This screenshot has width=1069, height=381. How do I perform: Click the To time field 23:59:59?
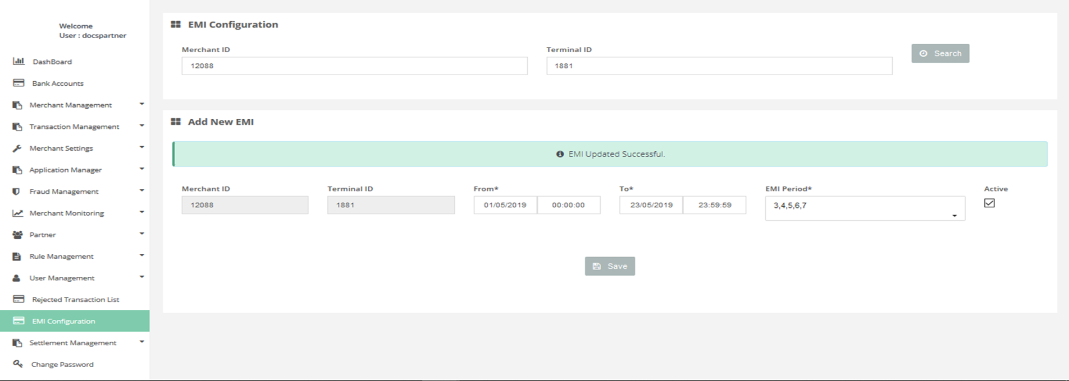click(714, 205)
